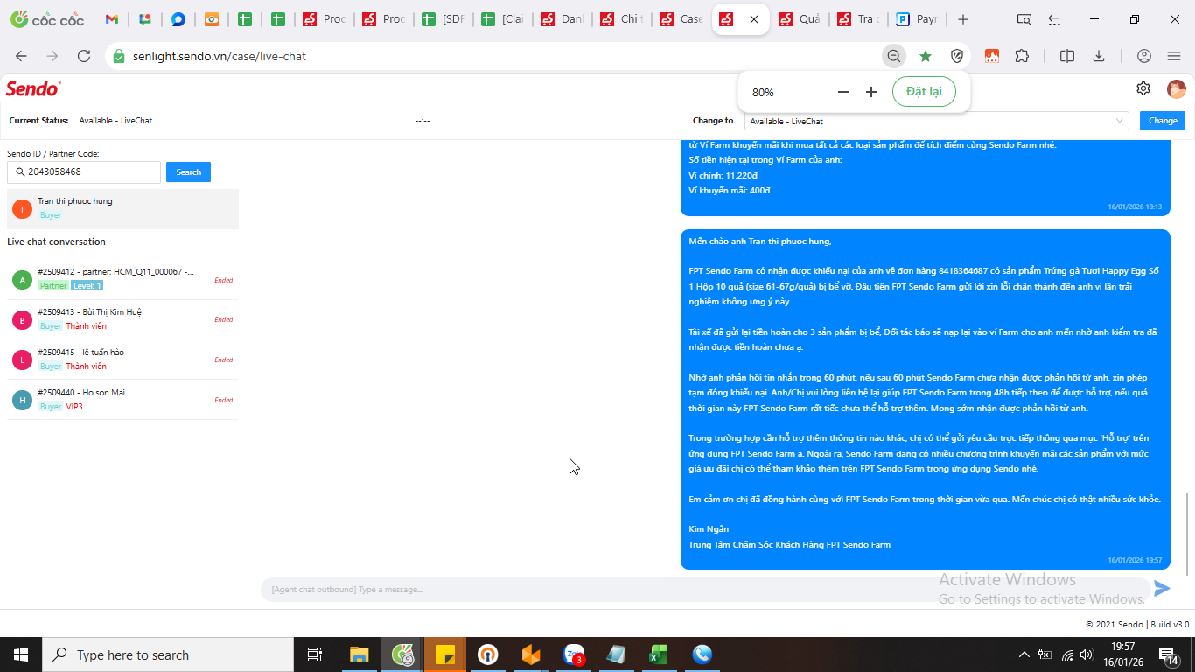Open File Explorer from the taskbar
The width and height of the screenshot is (1195, 672).
pos(359,654)
